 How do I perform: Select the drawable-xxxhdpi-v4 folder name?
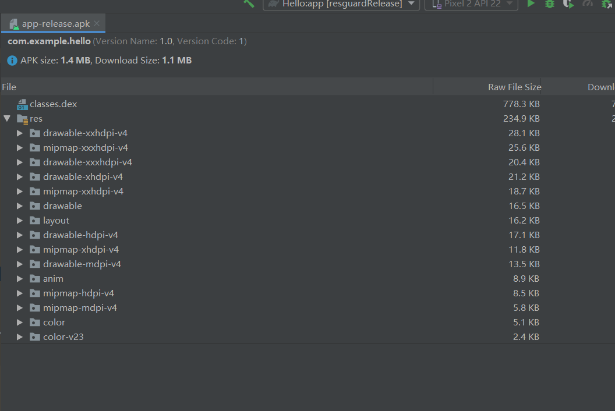pyautogui.click(x=87, y=162)
